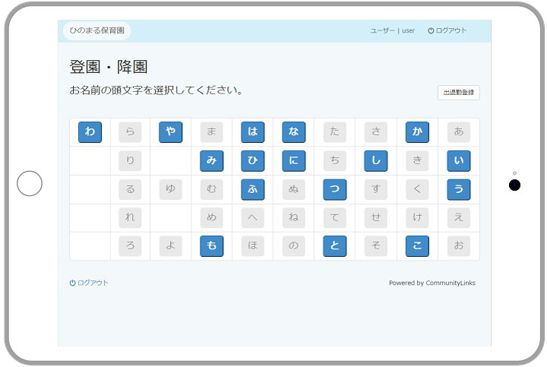Open the ひのまる保育園 home brand link
The image size is (547, 367).
(97, 30)
